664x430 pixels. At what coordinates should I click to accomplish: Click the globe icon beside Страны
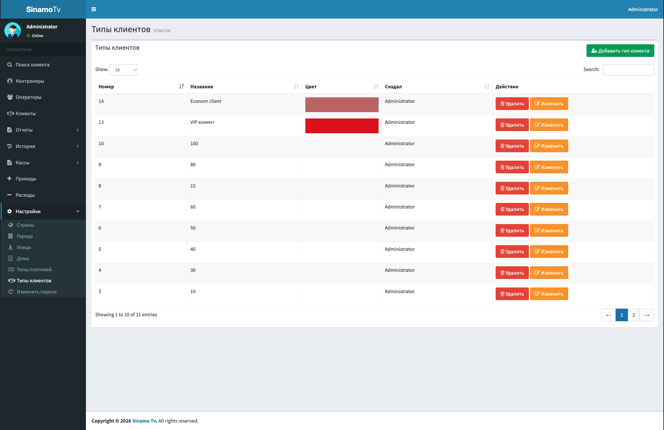click(11, 225)
